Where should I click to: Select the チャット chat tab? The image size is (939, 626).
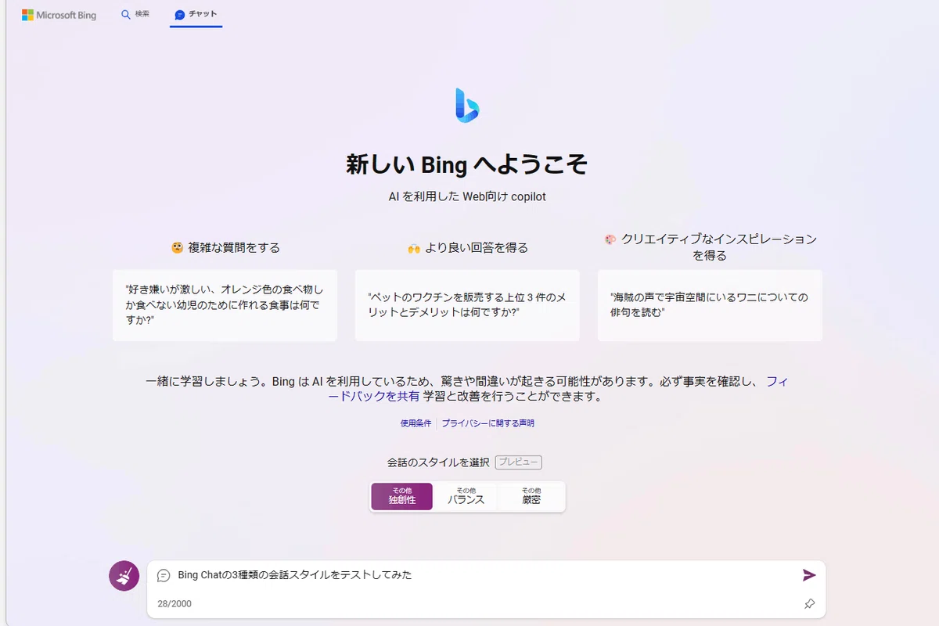[x=196, y=14]
